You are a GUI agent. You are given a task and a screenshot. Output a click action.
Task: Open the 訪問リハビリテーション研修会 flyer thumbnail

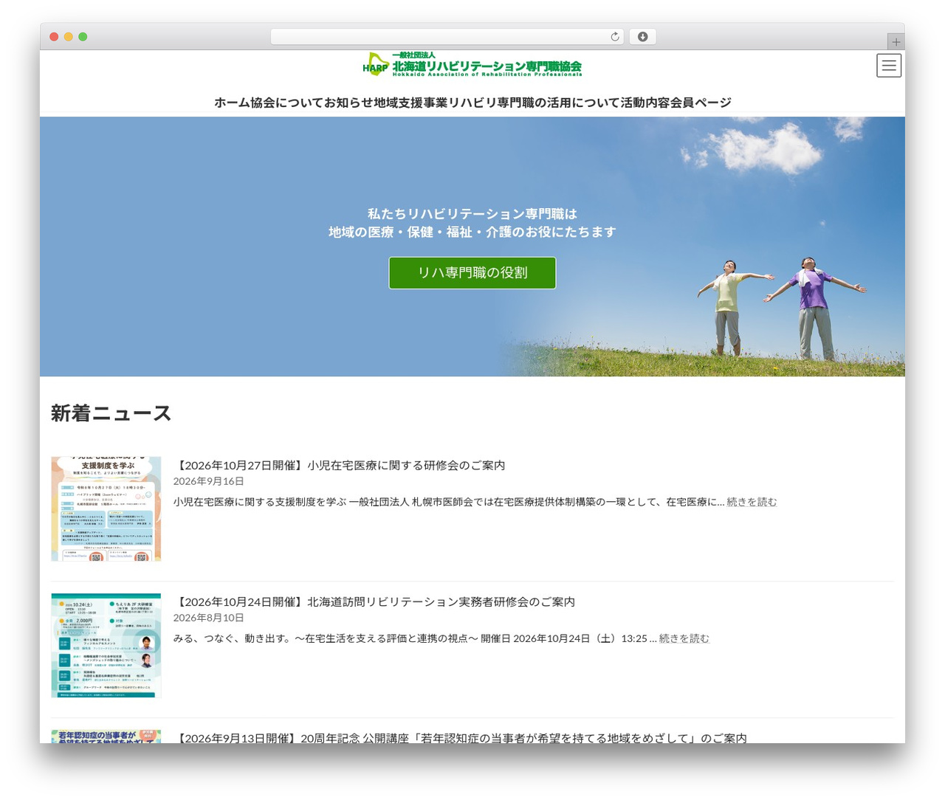coord(106,645)
